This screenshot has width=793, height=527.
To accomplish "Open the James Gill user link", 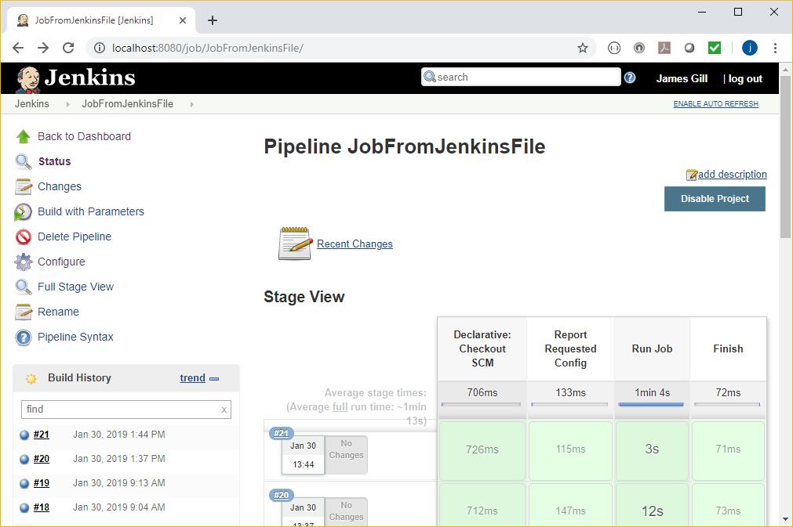I will [x=682, y=79].
